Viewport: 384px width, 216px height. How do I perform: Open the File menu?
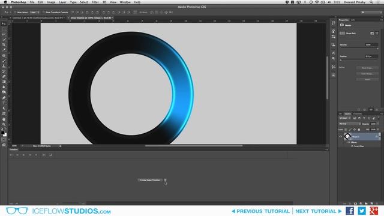[32, 2]
